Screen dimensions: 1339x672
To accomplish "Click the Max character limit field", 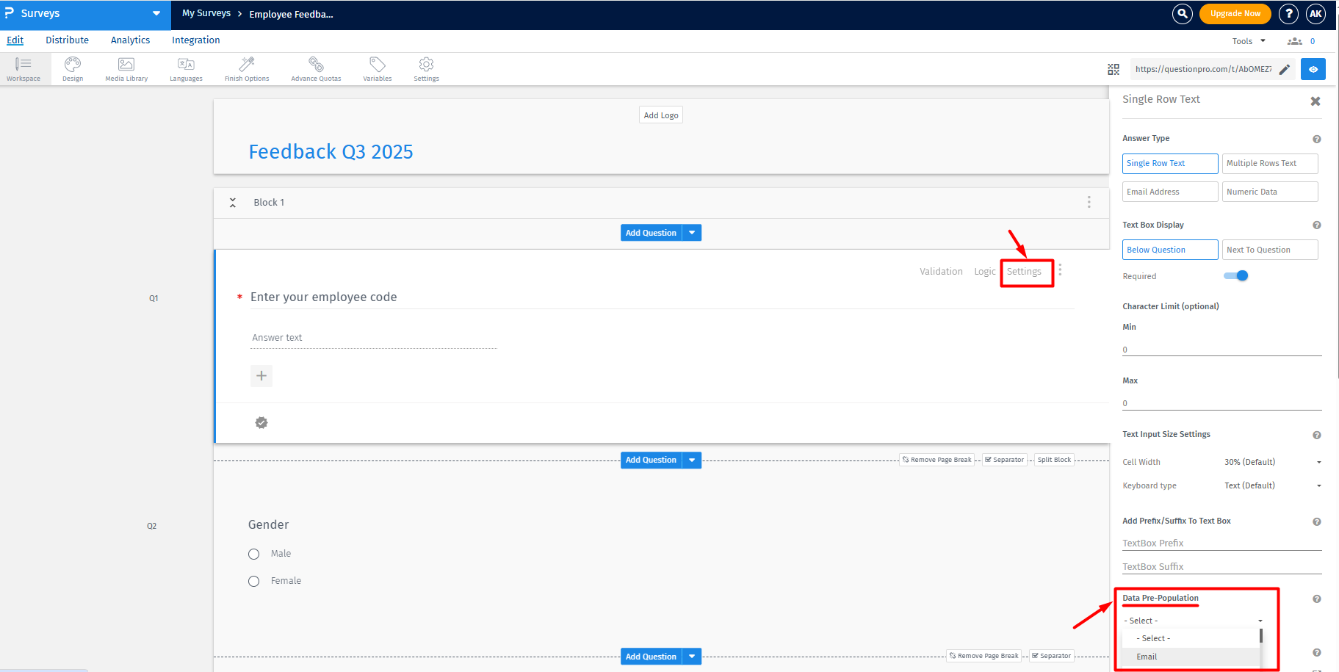I will (x=1222, y=403).
